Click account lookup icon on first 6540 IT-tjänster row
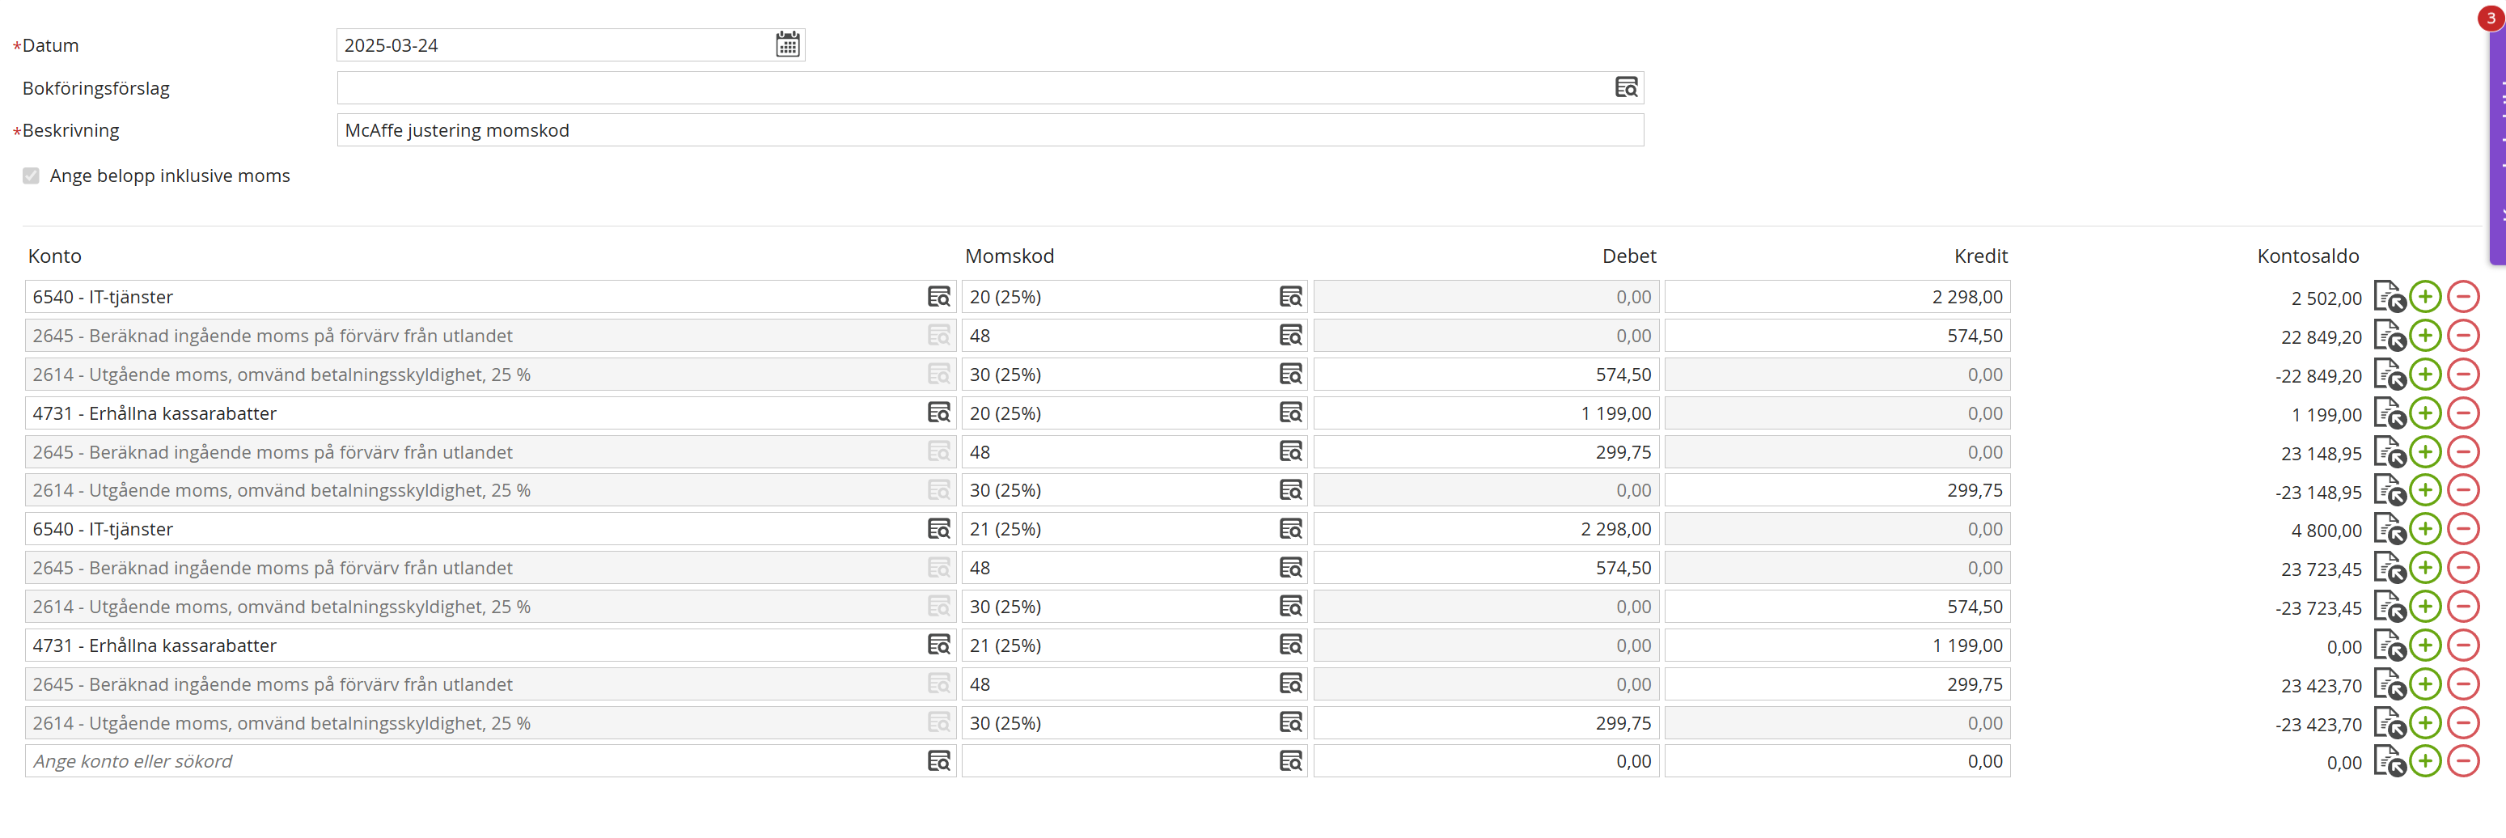 938,297
